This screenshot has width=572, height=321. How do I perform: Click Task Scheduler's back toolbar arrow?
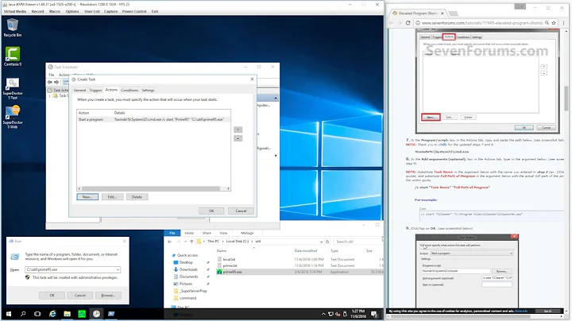click(x=50, y=82)
